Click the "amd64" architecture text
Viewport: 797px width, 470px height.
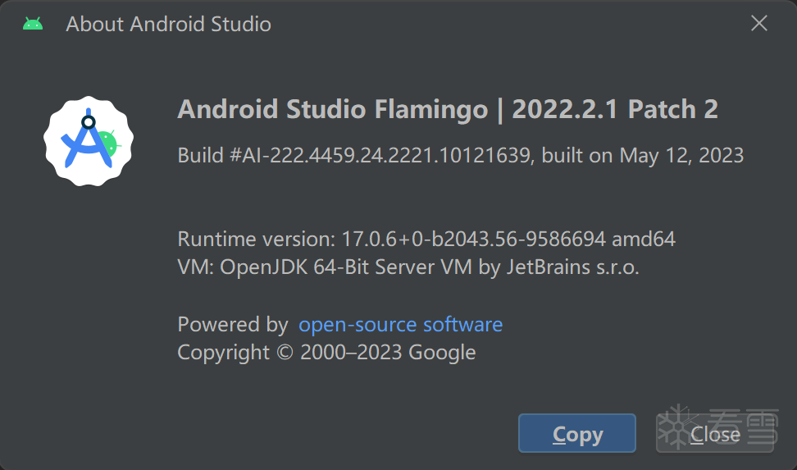[x=644, y=240]
